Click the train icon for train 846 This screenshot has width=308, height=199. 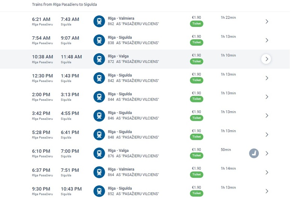point(99,116)
